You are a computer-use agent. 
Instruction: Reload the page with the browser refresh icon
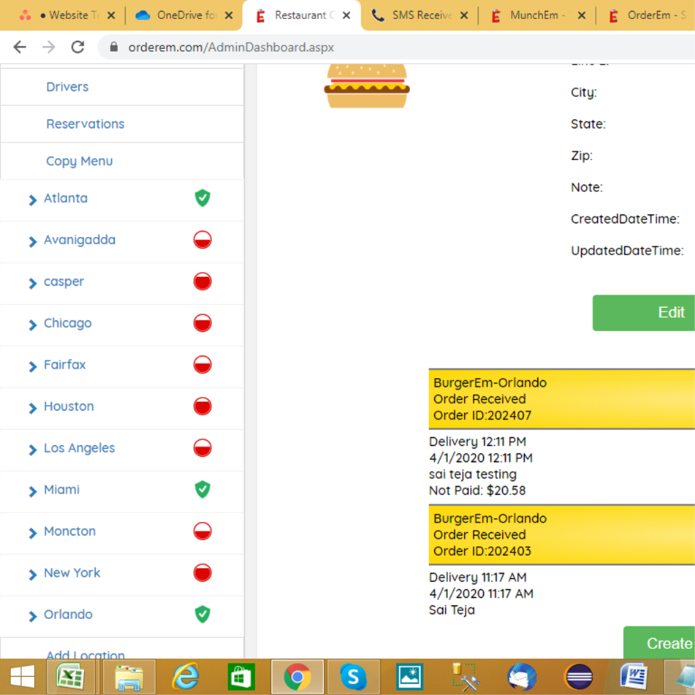[x=77, y=47]
